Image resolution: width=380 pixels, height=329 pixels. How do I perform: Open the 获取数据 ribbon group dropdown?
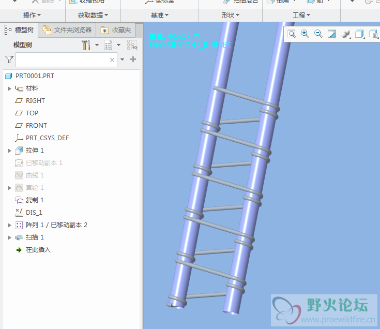point(93,16)
